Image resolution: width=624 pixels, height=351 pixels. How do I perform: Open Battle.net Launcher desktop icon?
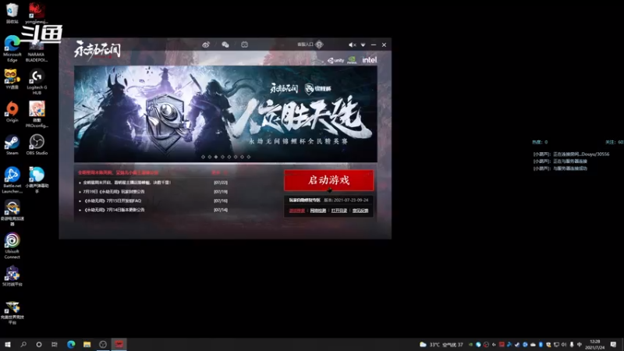pos(12,180)
